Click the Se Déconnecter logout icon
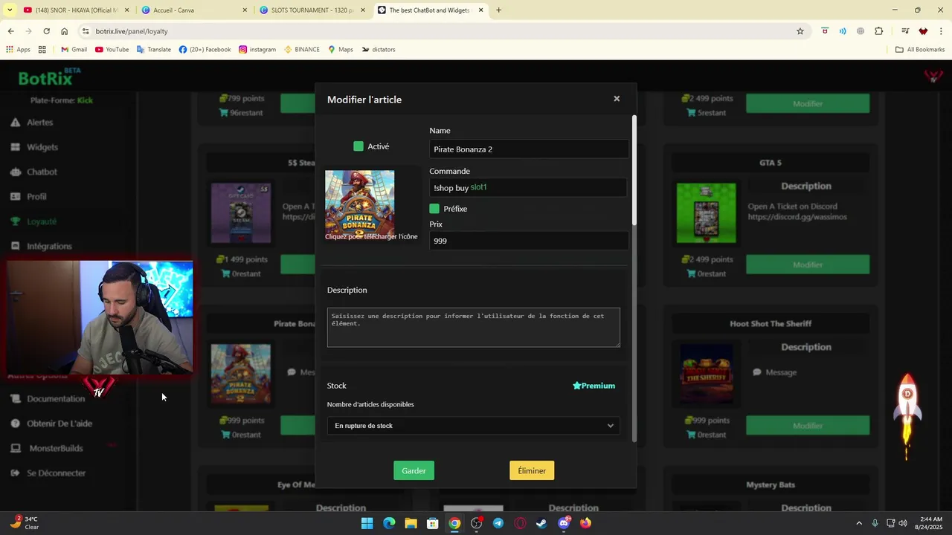952x535 pixels. pos(15,473)
